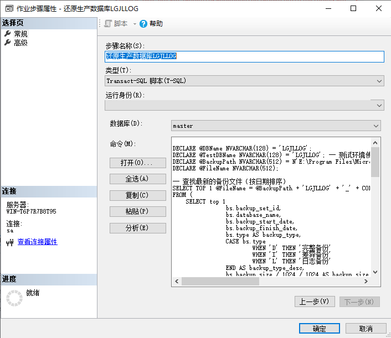Image resolution: width=391 pixels, height=338 pixels.
Task: Select the Advanced page wrench icon
Action: coord(8,43)
